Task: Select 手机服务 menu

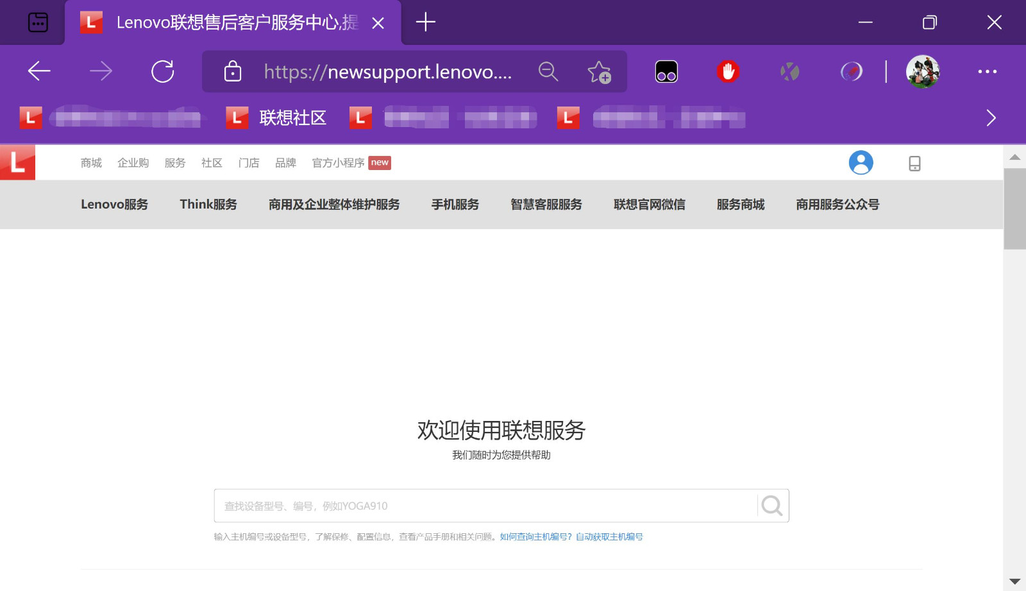Action: pyautogui.click(x=455, y=205)
